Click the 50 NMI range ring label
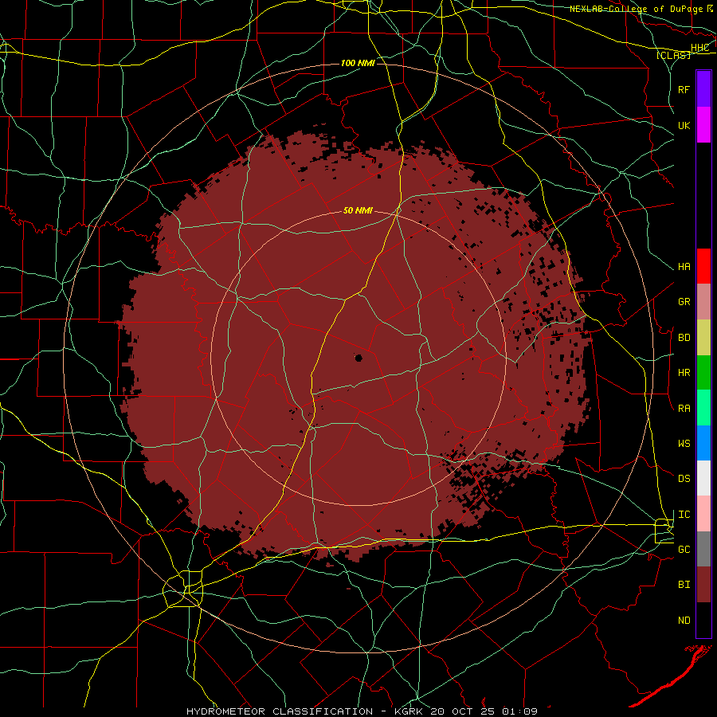This screenshot has width=717, height=717. click(x=358, y=210)
